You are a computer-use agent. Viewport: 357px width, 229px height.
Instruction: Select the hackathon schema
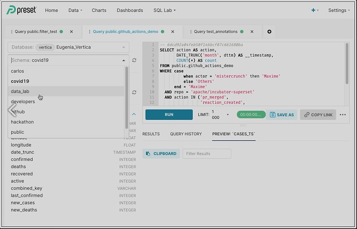pos(66,122)
